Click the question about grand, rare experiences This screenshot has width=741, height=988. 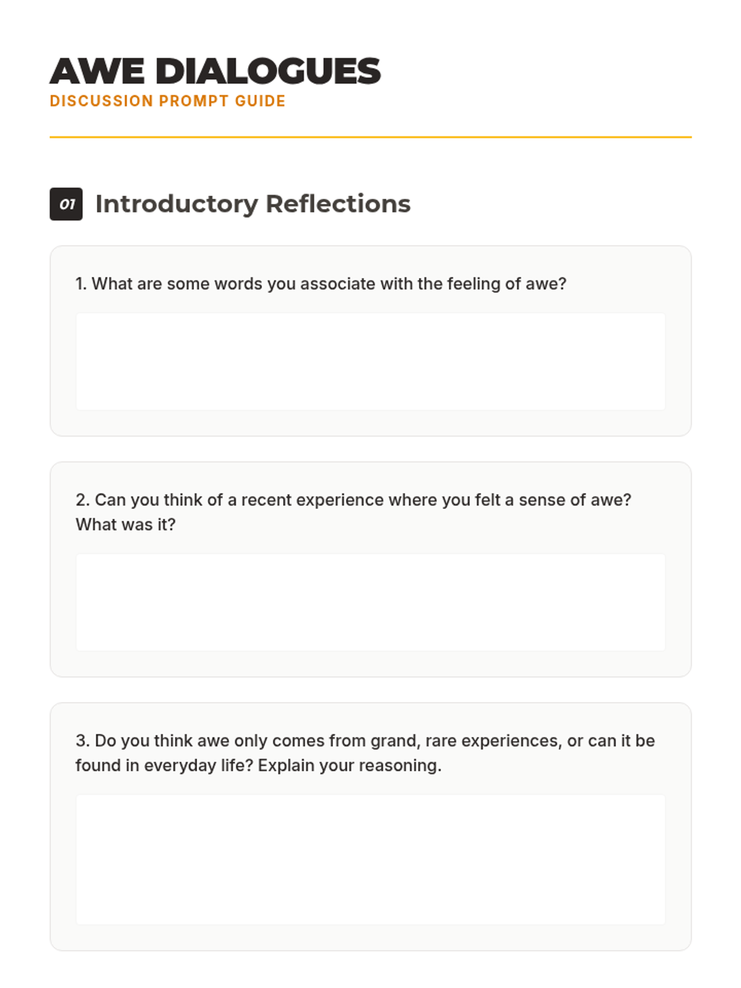(x=365, y=753)
